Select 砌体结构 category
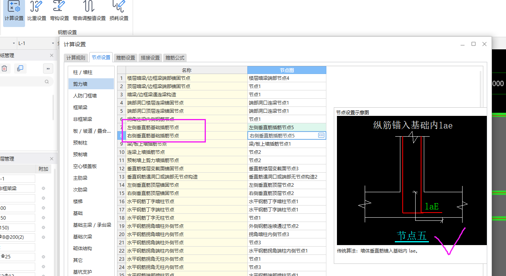Screen dimensions: 506x276 [91, 248]
